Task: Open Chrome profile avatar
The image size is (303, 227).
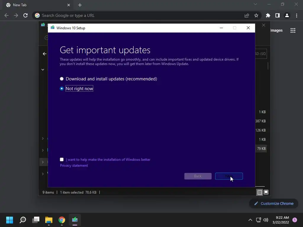Action: [x=287, y=15]
